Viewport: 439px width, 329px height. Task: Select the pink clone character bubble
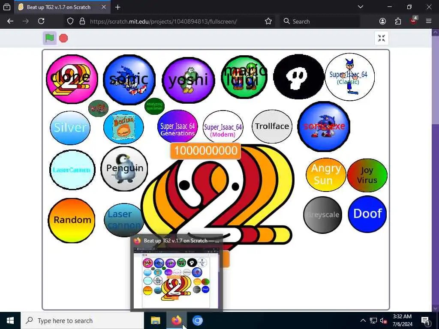click(72, 79)
